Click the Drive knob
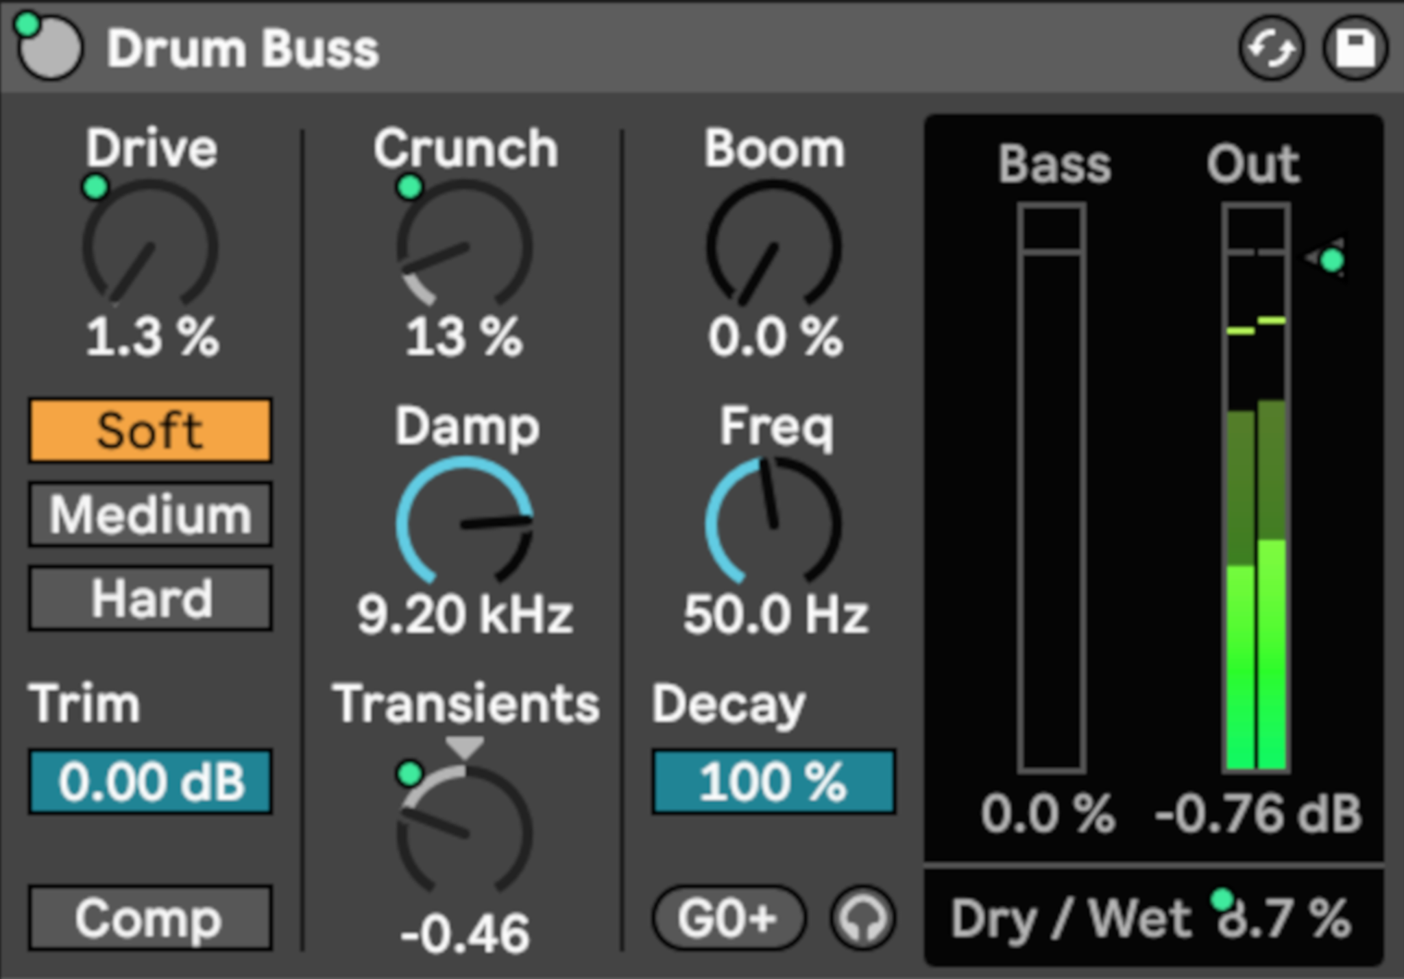Image resolution: width=1404 pixels, height=979 pixels. [x=150, y=247]
